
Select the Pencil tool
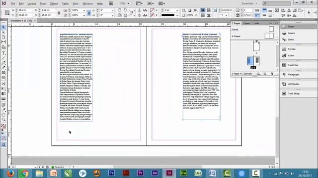(3, 68)
